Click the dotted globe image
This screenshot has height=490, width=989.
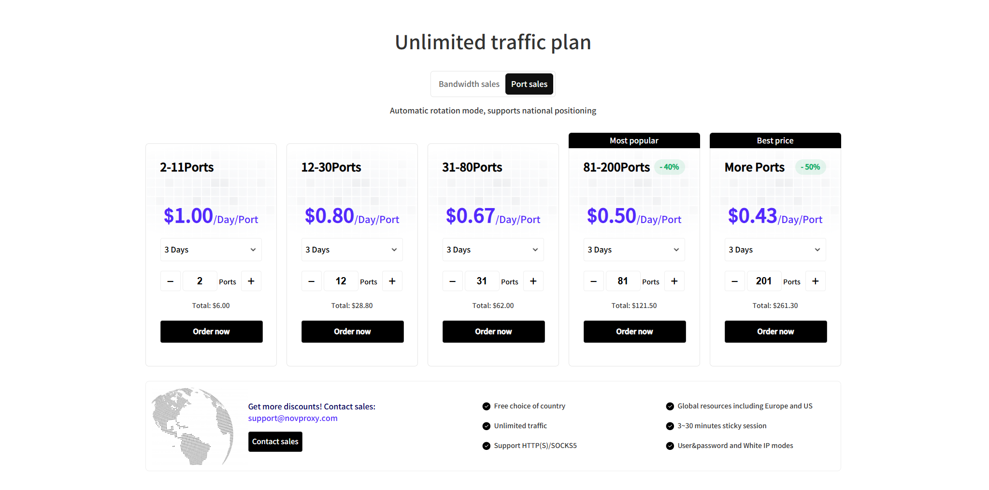point(192,426)
